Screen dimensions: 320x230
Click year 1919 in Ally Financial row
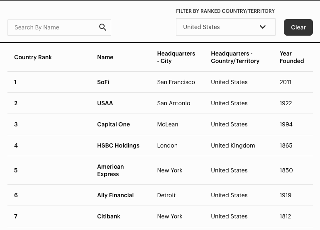pos(285,195)
